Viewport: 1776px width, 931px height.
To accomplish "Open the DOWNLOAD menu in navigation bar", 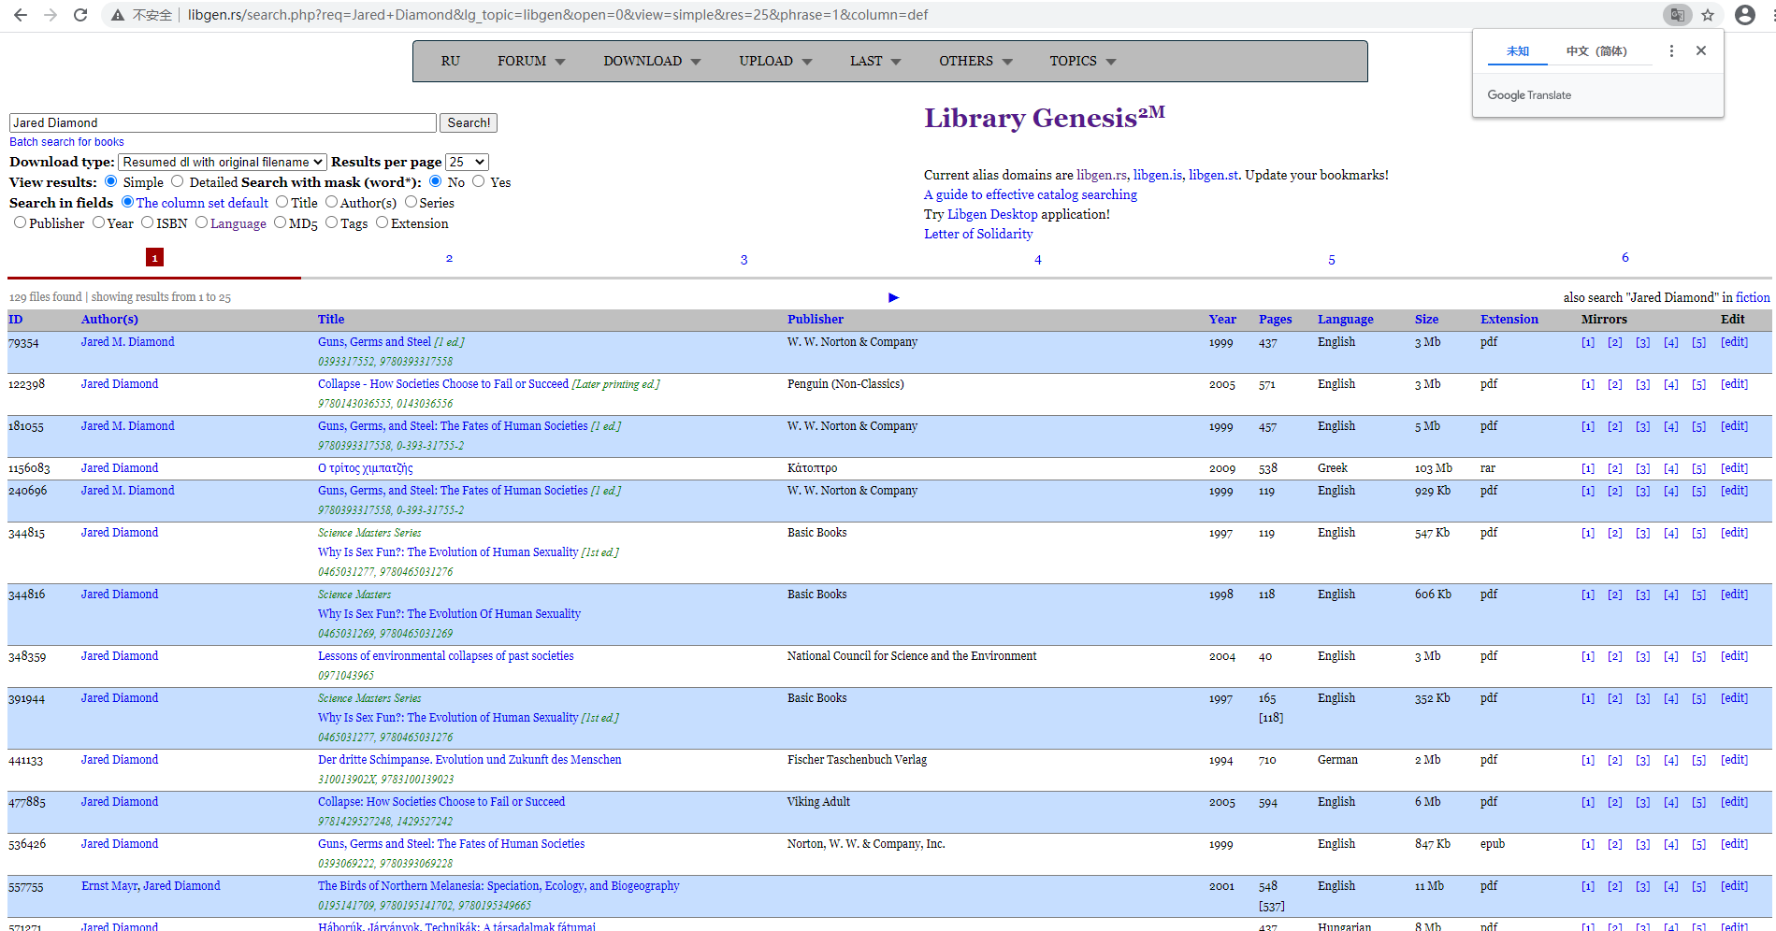I will tap(652, 61).
